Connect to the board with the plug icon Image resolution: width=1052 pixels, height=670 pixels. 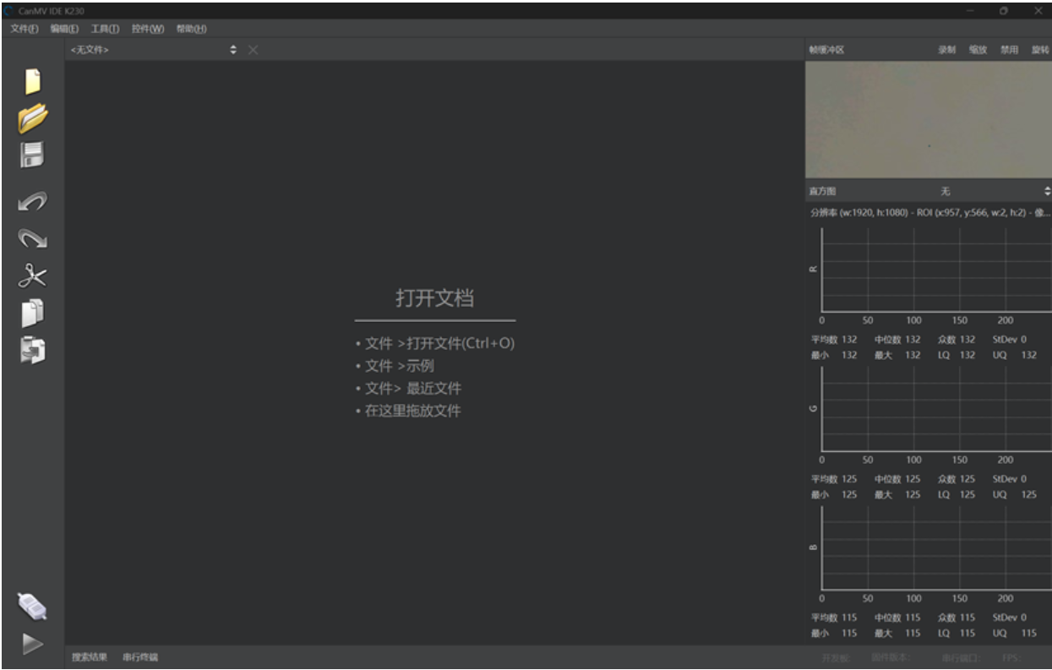[x=32, y=605]
